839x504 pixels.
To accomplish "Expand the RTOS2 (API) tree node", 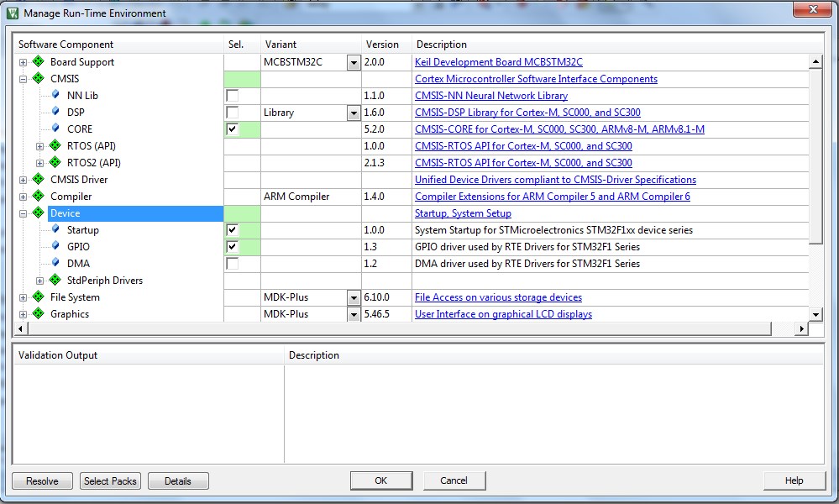I will 39,163.
